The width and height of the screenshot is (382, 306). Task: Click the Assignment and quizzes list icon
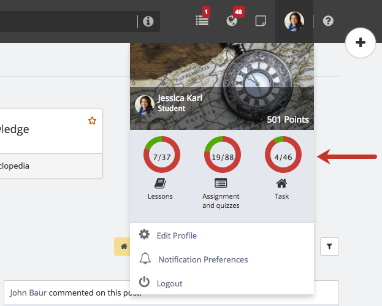221,183
